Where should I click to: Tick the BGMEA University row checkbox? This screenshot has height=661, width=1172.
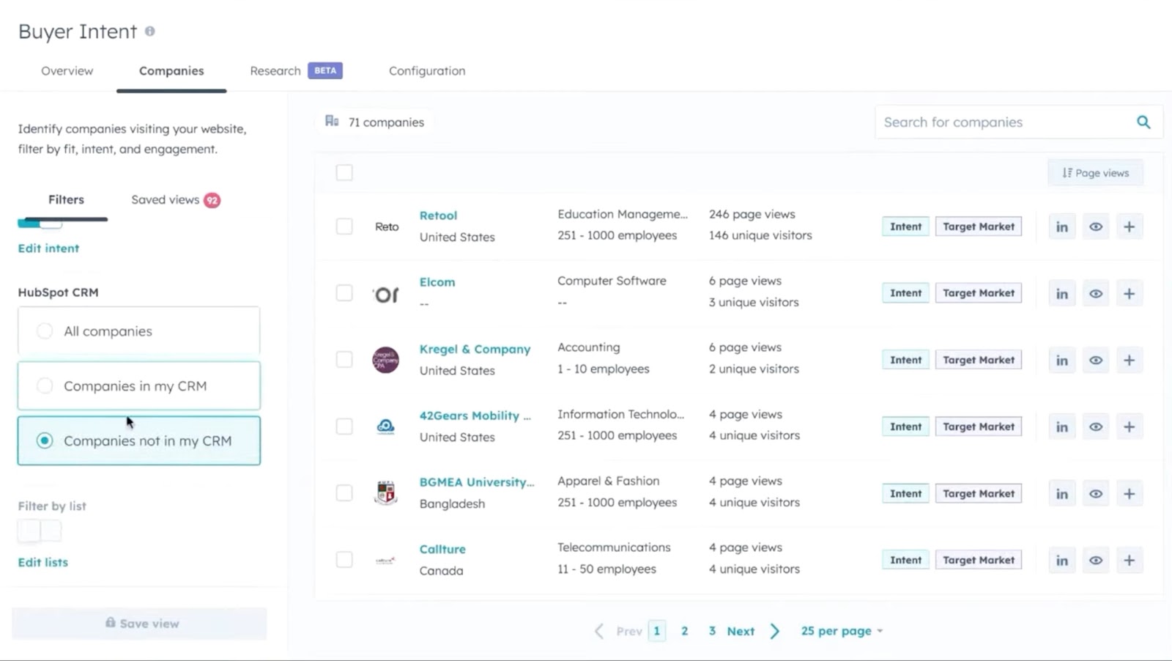point(344,493)
